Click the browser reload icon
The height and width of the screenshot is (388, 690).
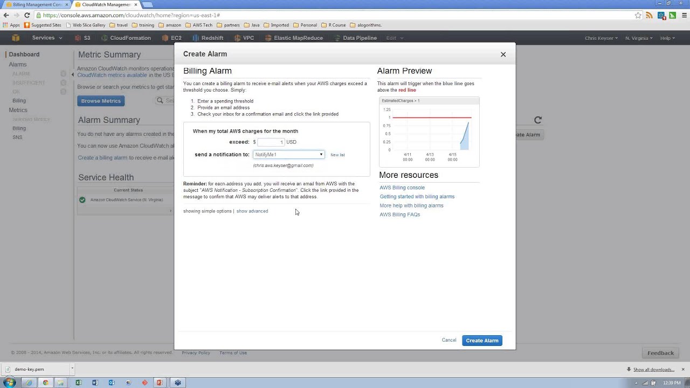[x=27, y=15]
